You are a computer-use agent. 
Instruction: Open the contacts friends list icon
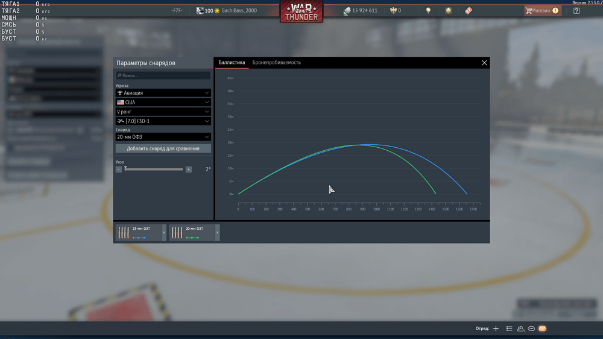(520, 329)
